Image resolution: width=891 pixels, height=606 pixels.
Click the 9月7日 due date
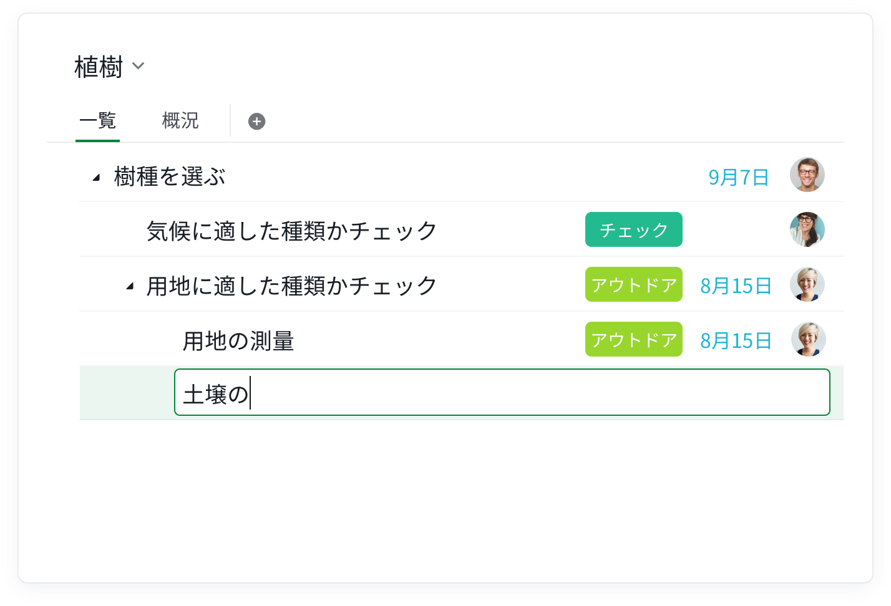(738, 178)
